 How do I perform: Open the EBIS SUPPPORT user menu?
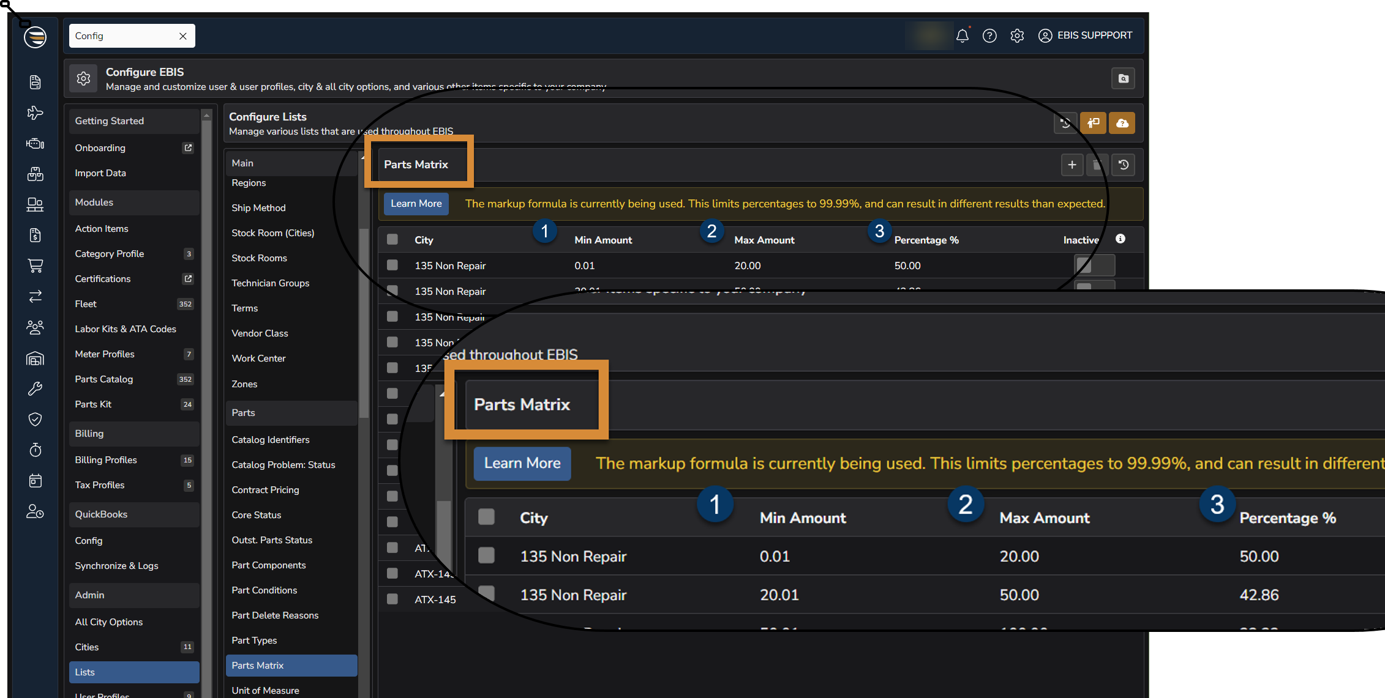[1085, 35]
